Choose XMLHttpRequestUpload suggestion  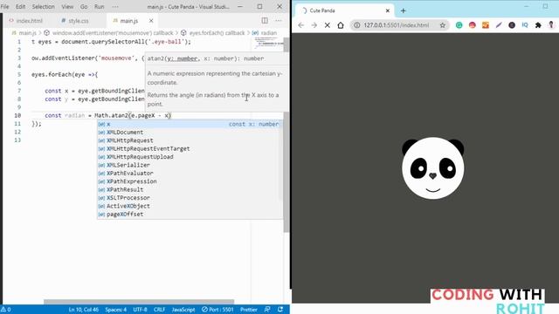click(190, 157)
